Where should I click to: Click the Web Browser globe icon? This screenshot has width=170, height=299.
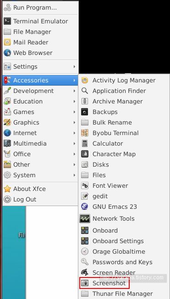point(7,53)
